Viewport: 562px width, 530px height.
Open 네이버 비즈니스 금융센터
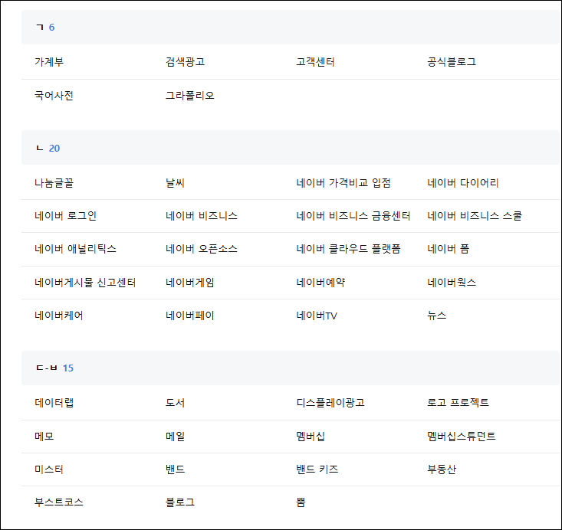point(353,216)
